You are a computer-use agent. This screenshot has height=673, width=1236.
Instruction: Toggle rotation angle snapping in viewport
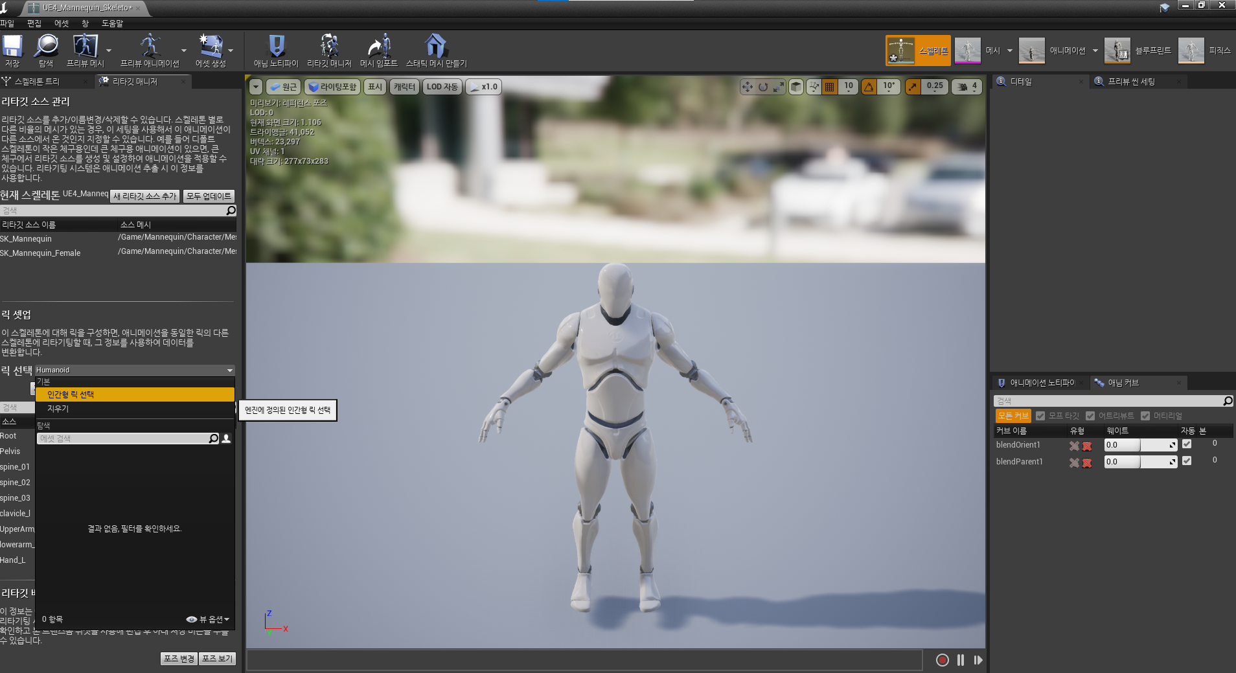(x=869, y=87)
